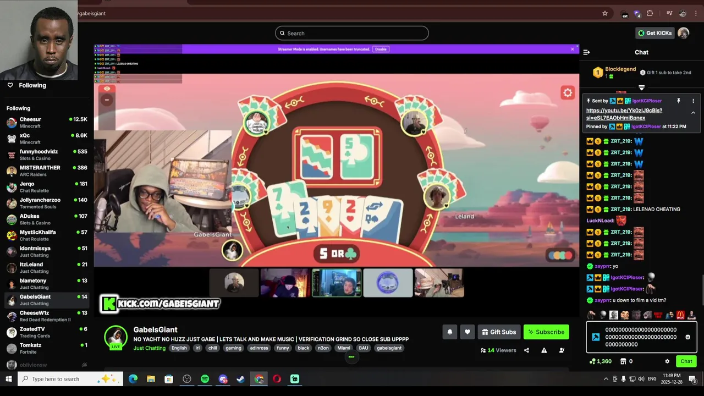Open Windows notification center
704x396 pixels.
[692, 379]
